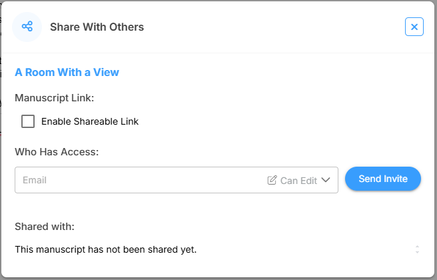Click the share icon in the dialog header

point(27,27)
